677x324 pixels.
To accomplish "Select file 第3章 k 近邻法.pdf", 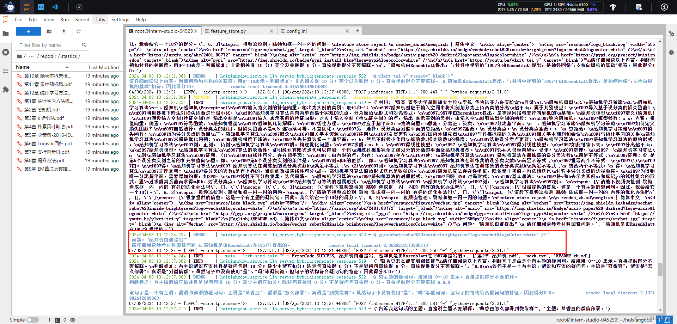I will pyautogui.click(x=68, y=118).
